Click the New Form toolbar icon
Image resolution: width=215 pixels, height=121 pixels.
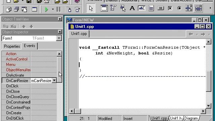click(34, 9)
